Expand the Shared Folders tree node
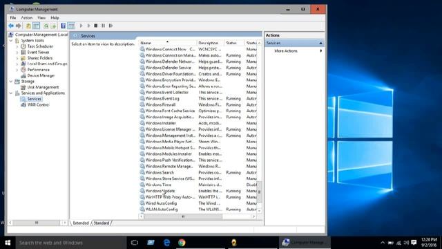 click(17, 58)
